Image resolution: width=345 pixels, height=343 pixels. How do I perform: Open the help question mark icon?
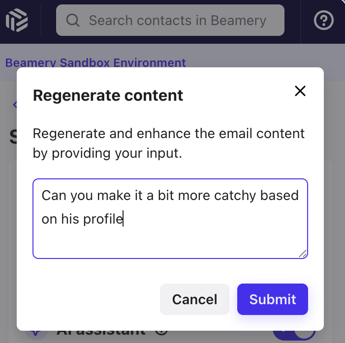323,20
